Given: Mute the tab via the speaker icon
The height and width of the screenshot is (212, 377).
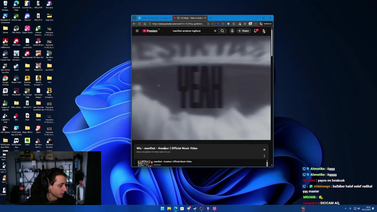Looking at the screenshot, I should (178, 18).
